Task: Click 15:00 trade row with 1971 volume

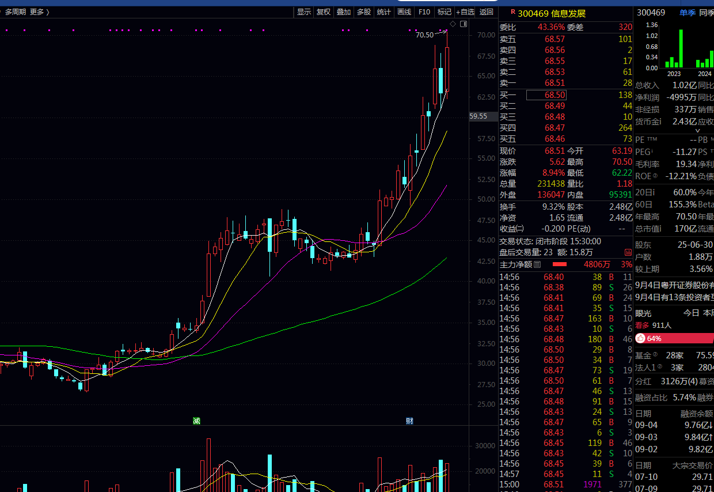Action: pos(565,485)
